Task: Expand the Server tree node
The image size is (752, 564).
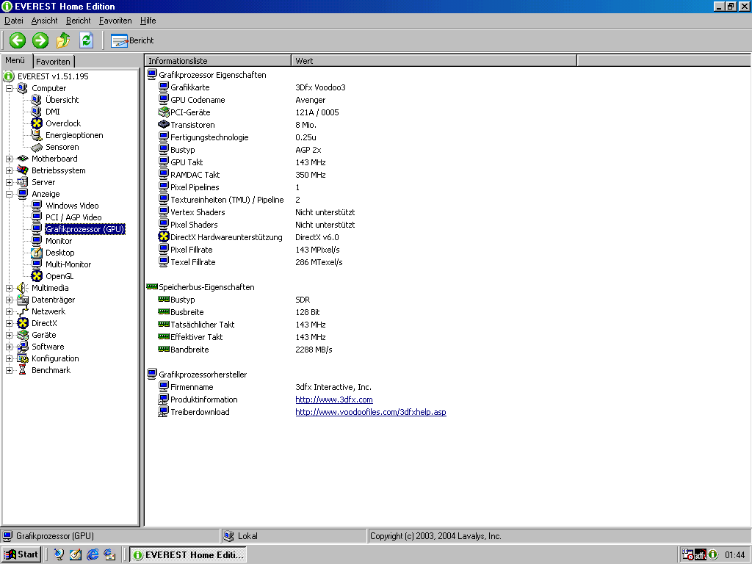Action: tap(9, 182)
